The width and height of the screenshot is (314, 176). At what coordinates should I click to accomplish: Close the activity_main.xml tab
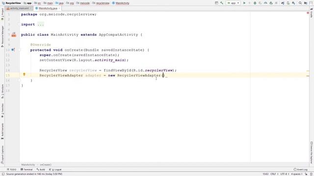pyautogui.click(x=31, y=8)
